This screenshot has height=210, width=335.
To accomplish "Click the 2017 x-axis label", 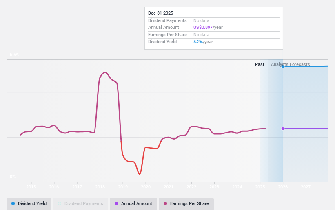I will pos(77,187).
